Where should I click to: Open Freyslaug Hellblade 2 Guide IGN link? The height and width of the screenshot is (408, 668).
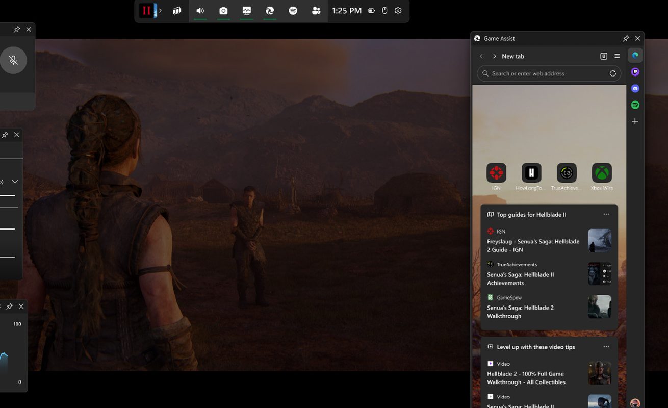click(x=533, y=245)
